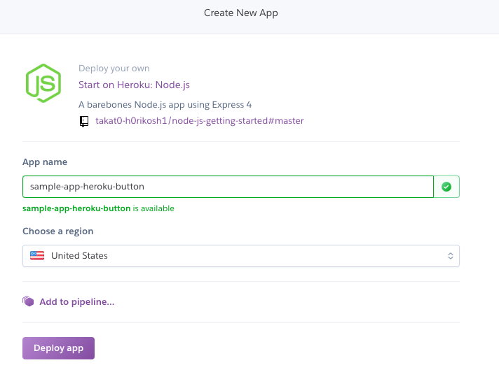Click the repository book icon
Screen dimensions: 499x372
pos(84,121)
